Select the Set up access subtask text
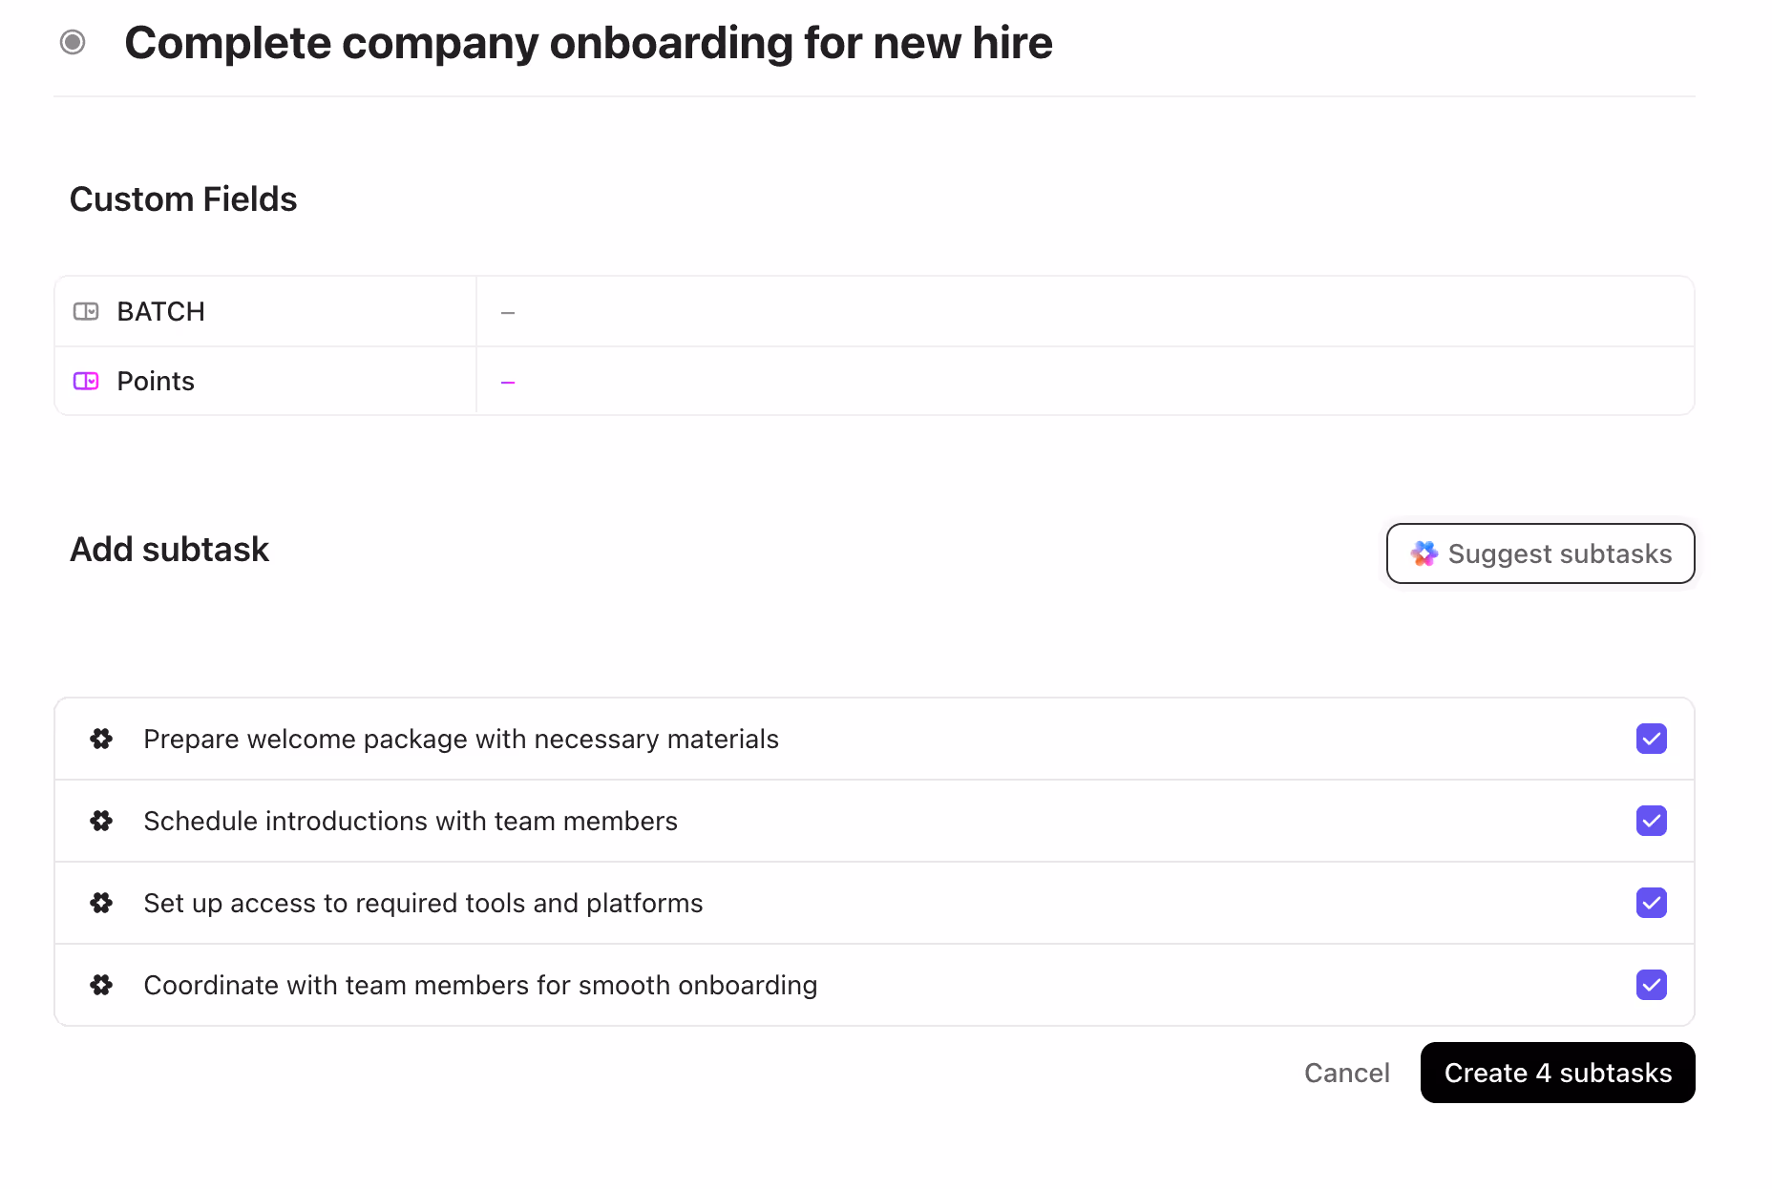 (423, 903)
